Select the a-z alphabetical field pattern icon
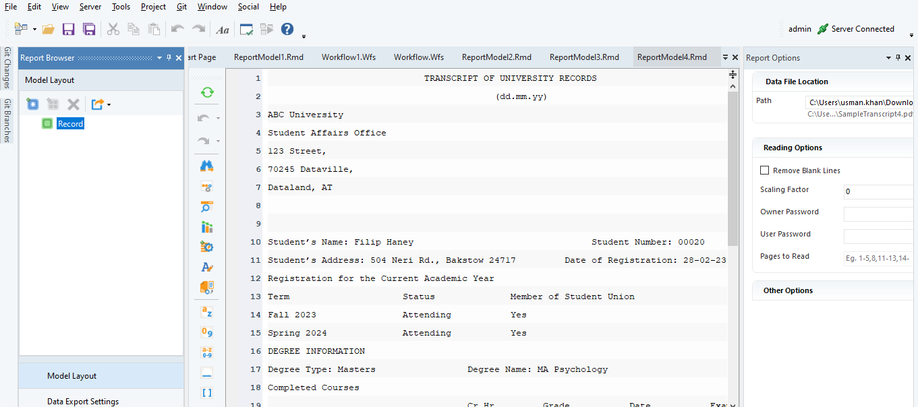The width and height of the screenshot is (918, 407). point(206,311)
